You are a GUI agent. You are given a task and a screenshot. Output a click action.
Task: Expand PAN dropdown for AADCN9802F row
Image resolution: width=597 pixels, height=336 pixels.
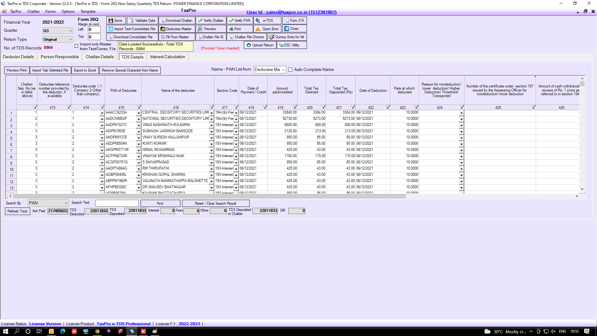pyautogui.click(x=139, y=119)
